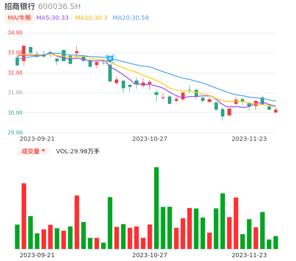Image resolution: width=296 pixels, height=261 pixels.
Task: Click the blue bear marker on the chart
Action: coord(110,59)
